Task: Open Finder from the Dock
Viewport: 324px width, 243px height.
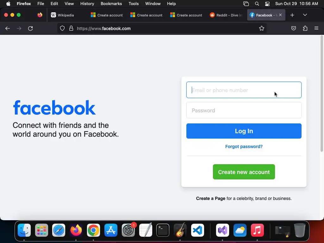Action: pos(24,230)
